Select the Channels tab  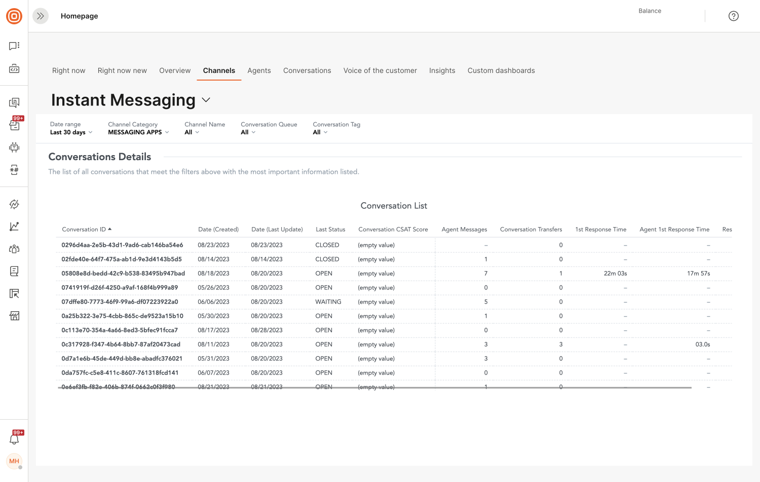219,70
